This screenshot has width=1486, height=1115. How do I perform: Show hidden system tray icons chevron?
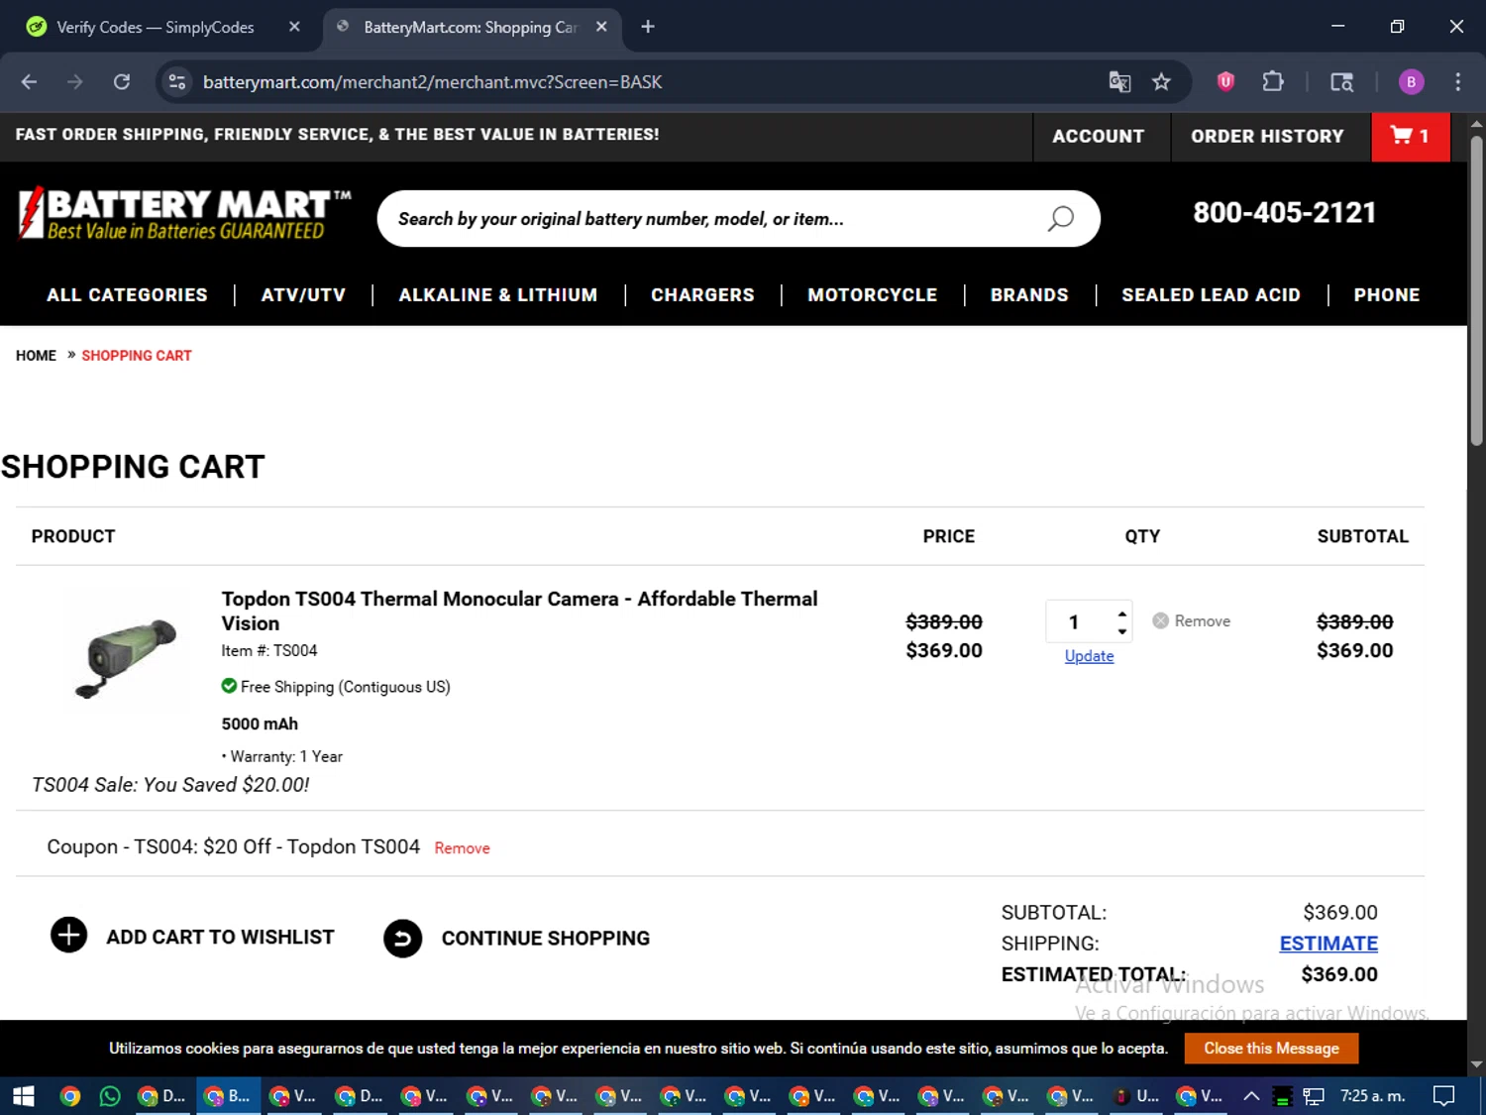click(x=1251, y=1096)
